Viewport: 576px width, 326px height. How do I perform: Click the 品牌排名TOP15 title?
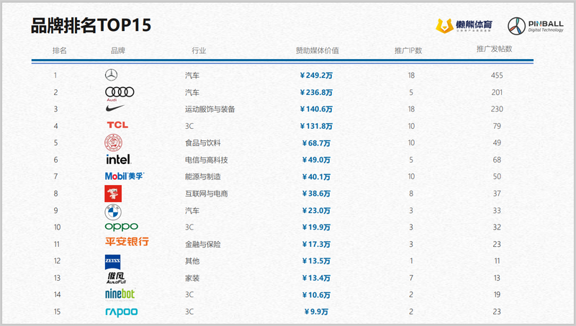(x=91, y=25)
